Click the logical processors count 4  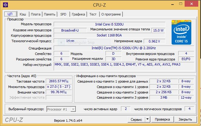[189, 109]
